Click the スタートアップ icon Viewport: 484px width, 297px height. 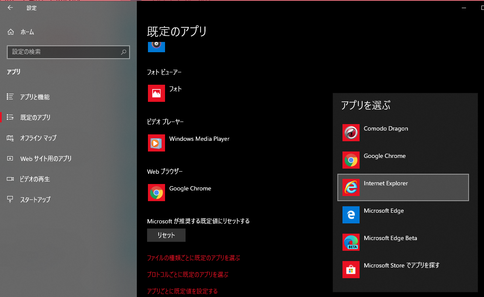pyautogui.click(x=10, y=200)
